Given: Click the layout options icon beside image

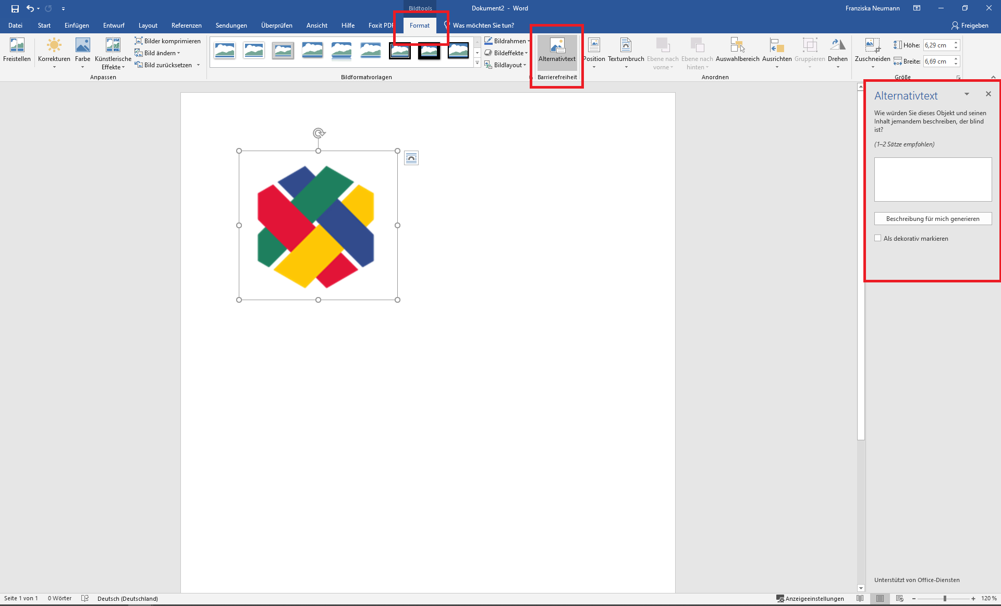Looking at the screenshot, I should [411, 158].
